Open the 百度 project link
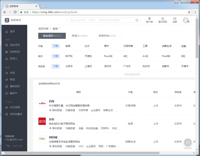 pyautogui.click(x=51, y=101)
